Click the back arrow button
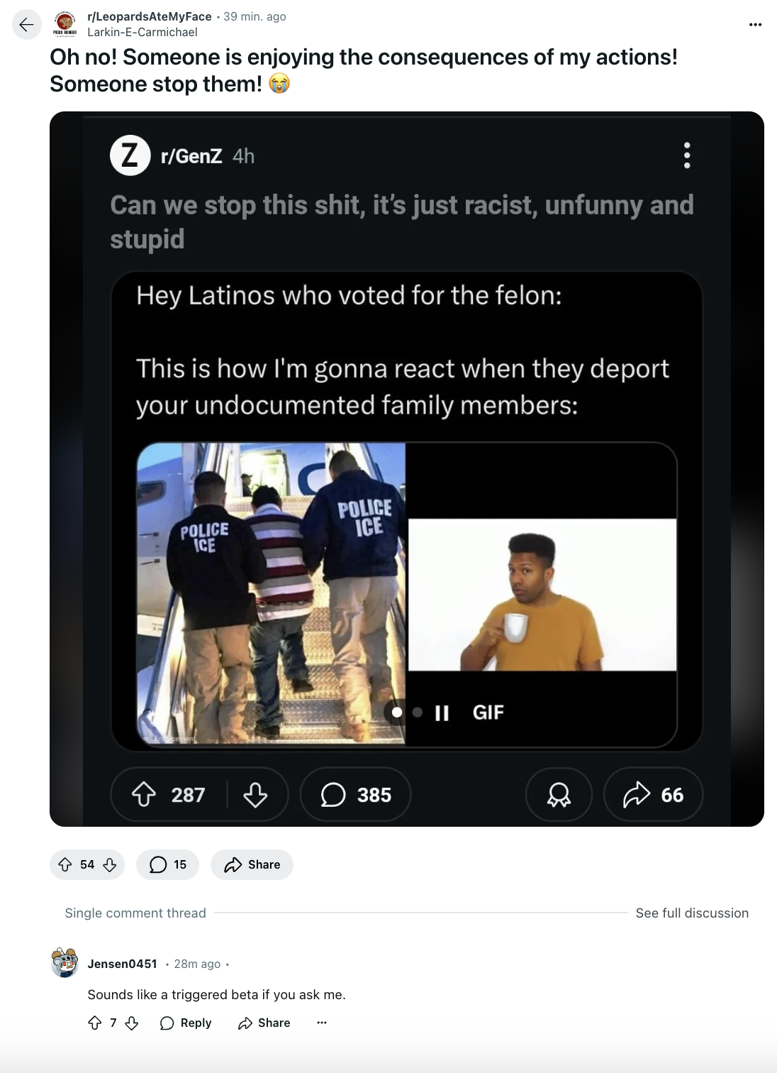Screen dimensions: 777x1073 (26, 25)
